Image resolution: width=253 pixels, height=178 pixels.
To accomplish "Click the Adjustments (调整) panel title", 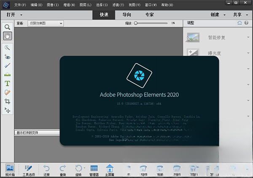I will [191, 23].
